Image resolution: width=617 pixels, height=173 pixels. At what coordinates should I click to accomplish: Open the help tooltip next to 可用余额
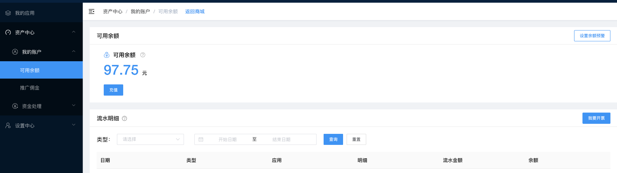pos(143,55)
